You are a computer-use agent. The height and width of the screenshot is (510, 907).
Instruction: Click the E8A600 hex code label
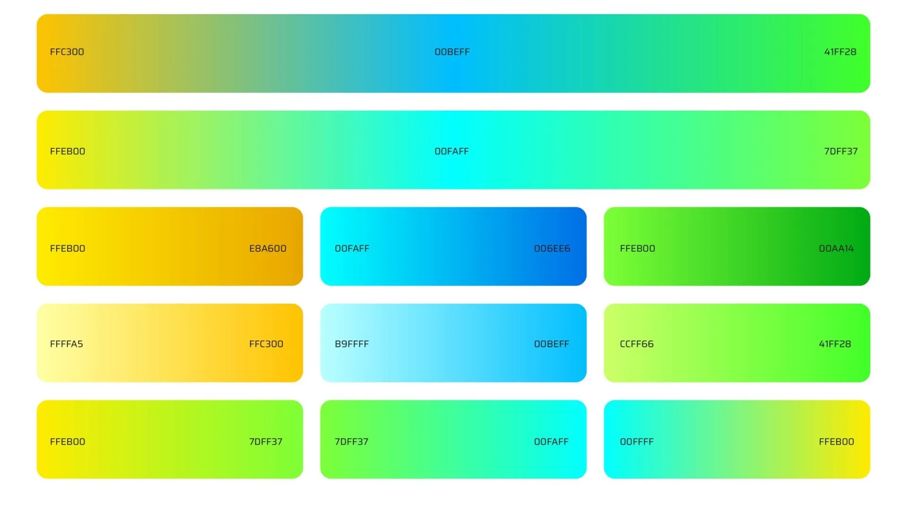click(x=268, y=248)
